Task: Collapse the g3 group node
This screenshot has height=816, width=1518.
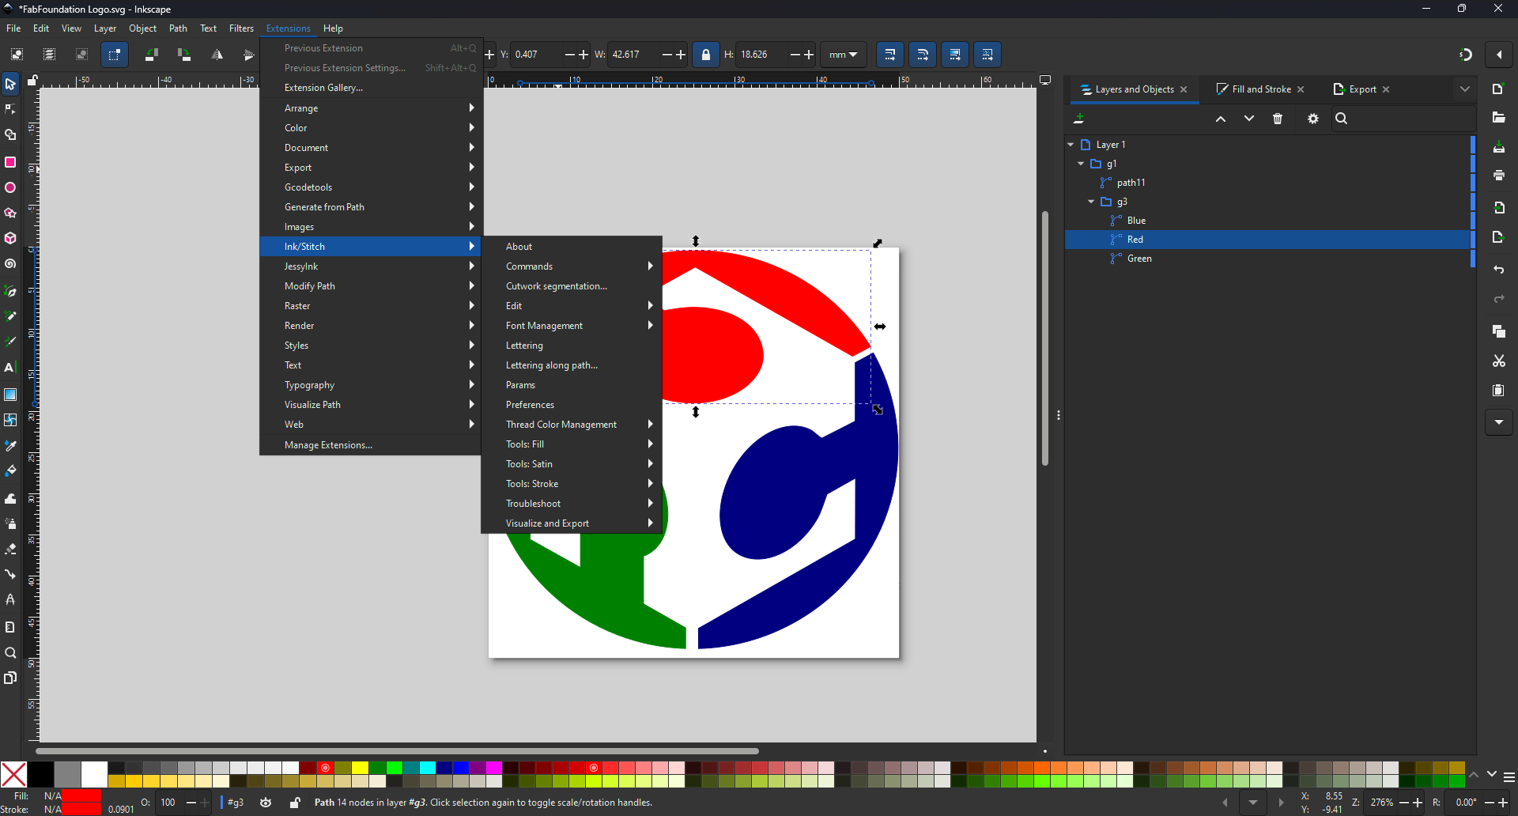Action: [1091, 202]
